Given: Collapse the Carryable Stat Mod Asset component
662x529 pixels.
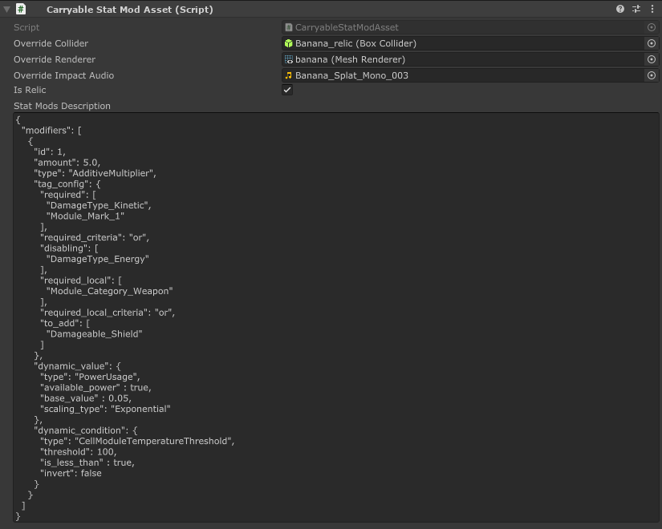Looking at the screenshot, I should click(x=7, y=10).
